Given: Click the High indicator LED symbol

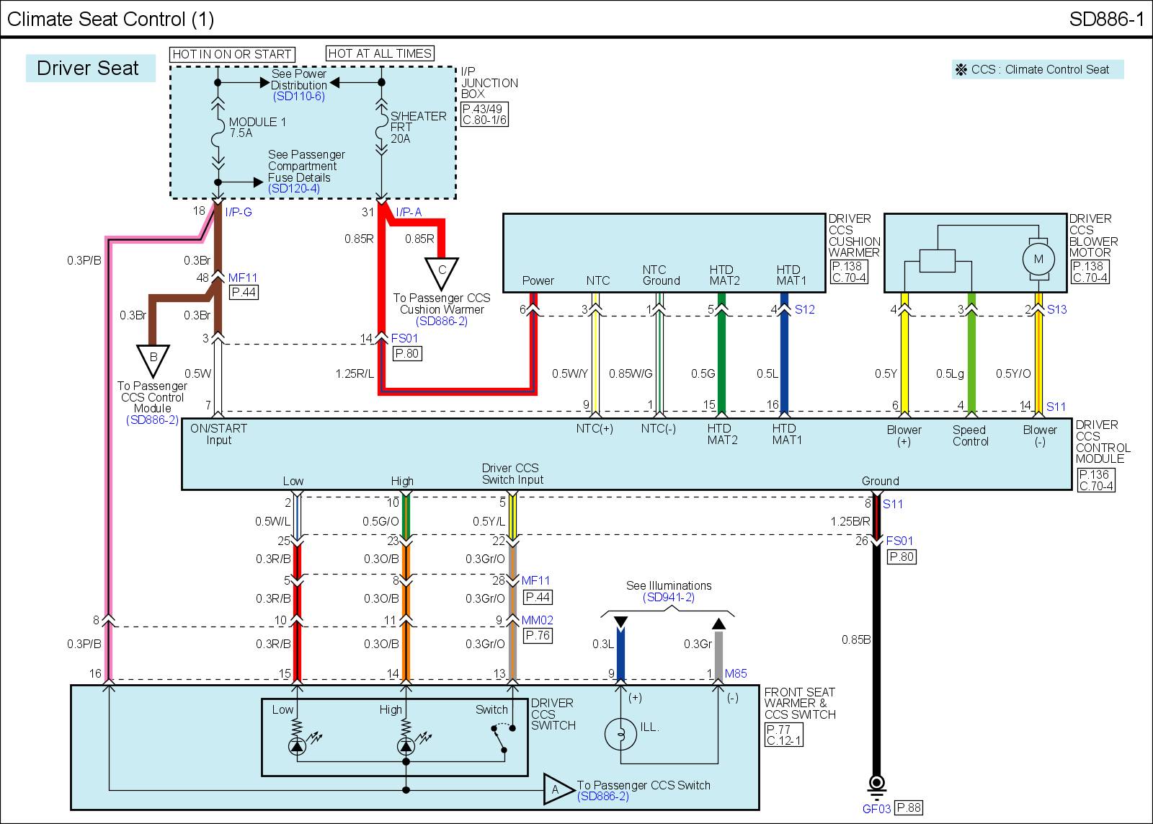Looking at the screenshot, I should click(406, 746).
